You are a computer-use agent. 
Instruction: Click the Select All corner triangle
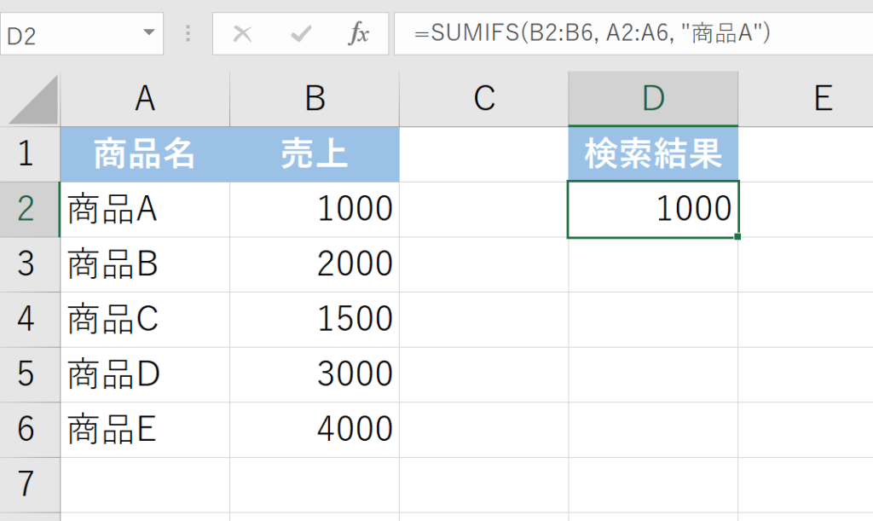pos(34,101)
